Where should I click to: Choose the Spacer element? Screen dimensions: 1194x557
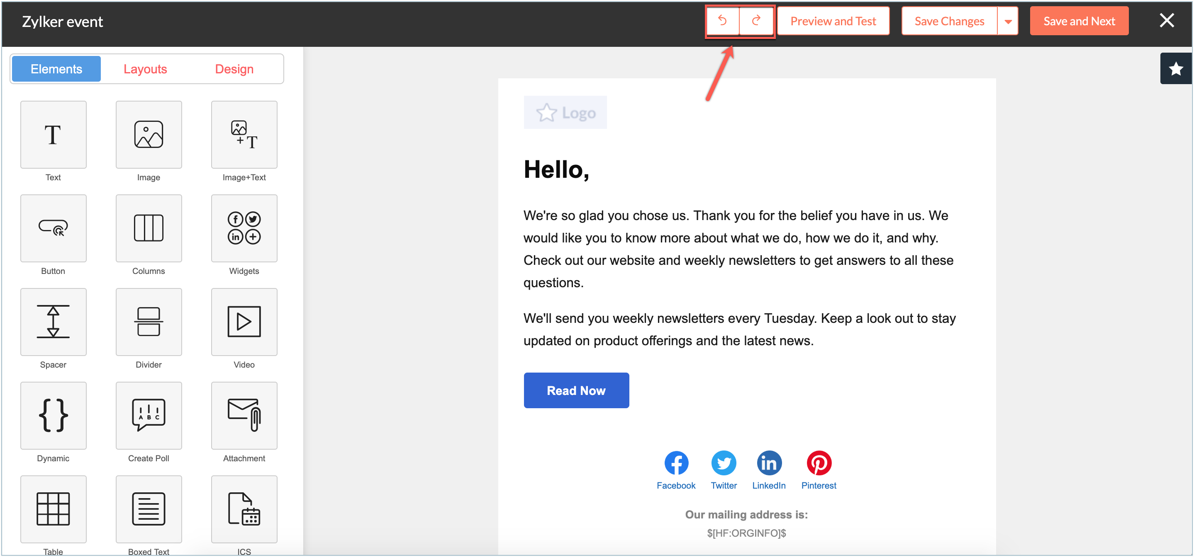(53, 322)
